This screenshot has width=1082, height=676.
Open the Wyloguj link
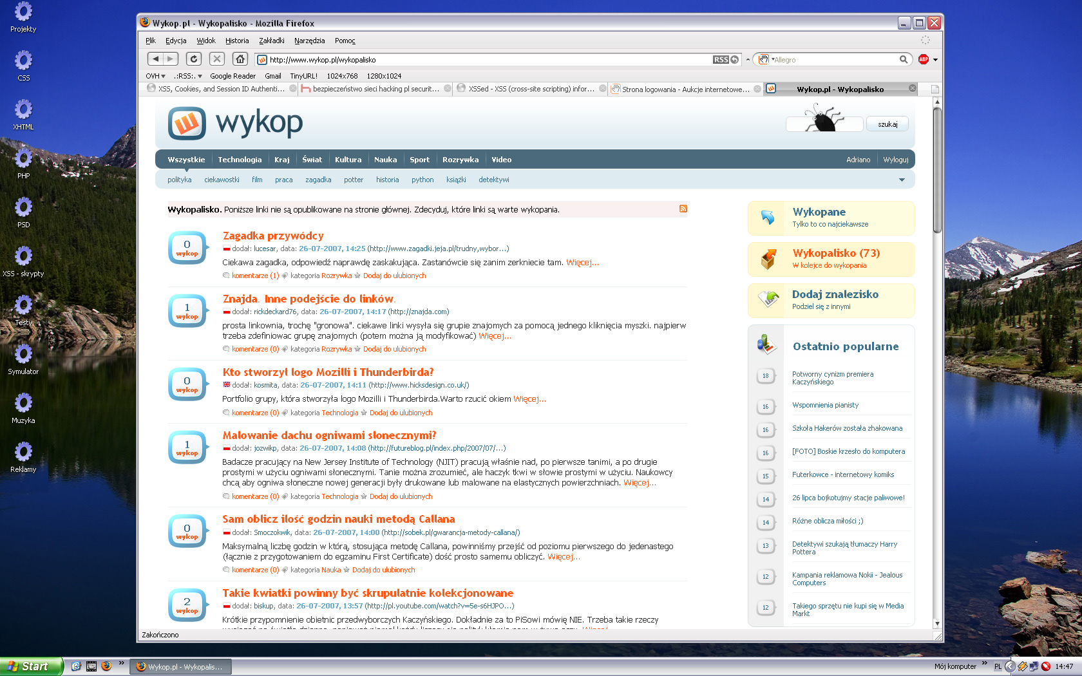(895, 160)
